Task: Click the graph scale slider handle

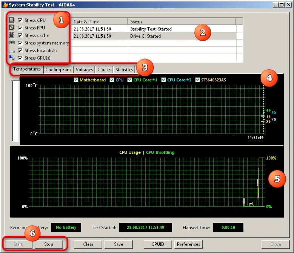Action: tap(15, 79)
